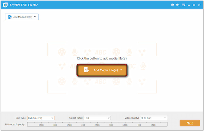The image size is (204, 131).
Task: Minimize the AnyMP4 DVD Creator window
Action: click(x=189, y=5)
